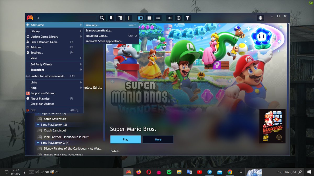Open Settings... from the menu

coord(54,53)
